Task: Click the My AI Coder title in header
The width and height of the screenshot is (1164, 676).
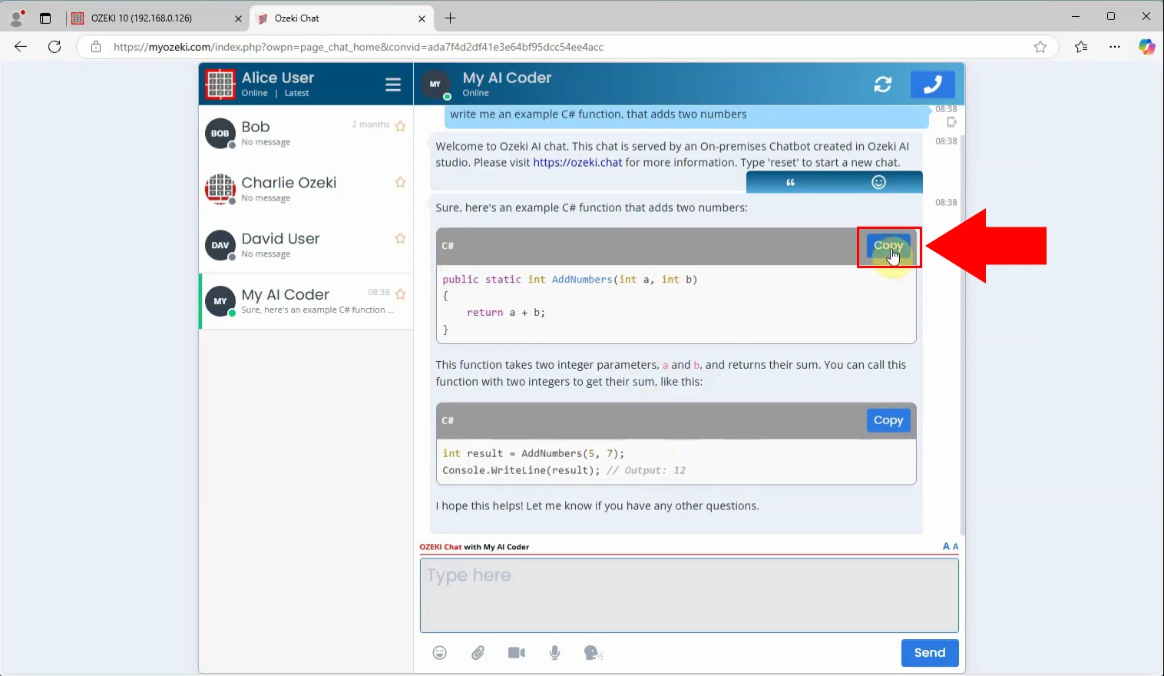Action: point(507,78)
